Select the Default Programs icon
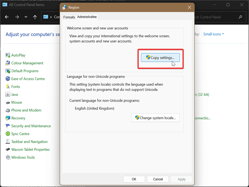 point(7,71)
